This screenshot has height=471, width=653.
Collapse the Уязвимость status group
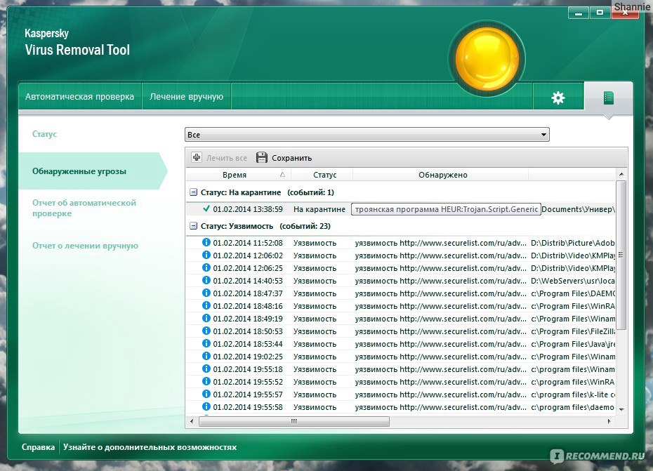(193, 226)
